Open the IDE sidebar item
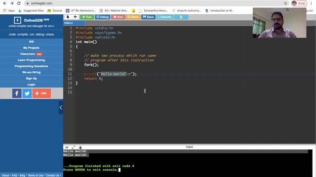The image size is (316, 177). 31,42
